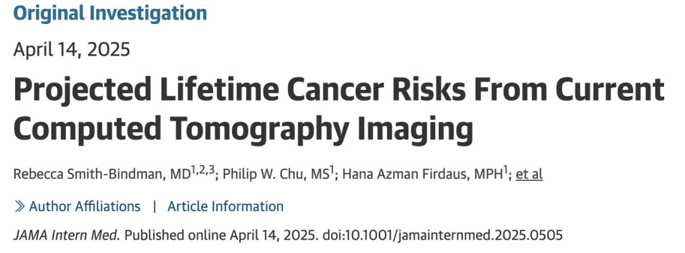The width and height of the screenshot is (685, 253).
Task: Expand the Author Affiliations section
Action: (85, 206)
